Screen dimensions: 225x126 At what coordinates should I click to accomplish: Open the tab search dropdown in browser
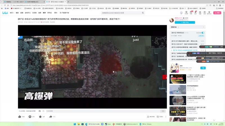point(2,2)
